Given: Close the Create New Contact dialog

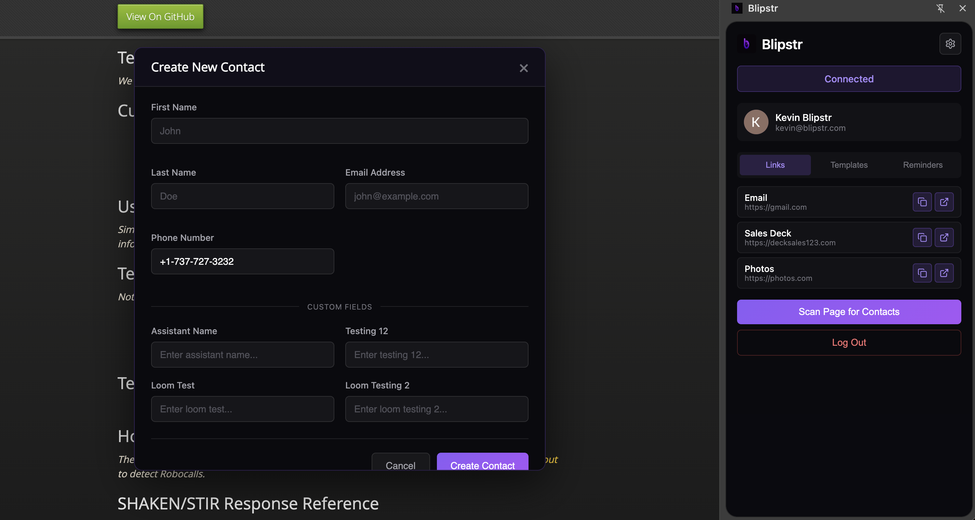Looking at the screenshot, I should point(523,68).
